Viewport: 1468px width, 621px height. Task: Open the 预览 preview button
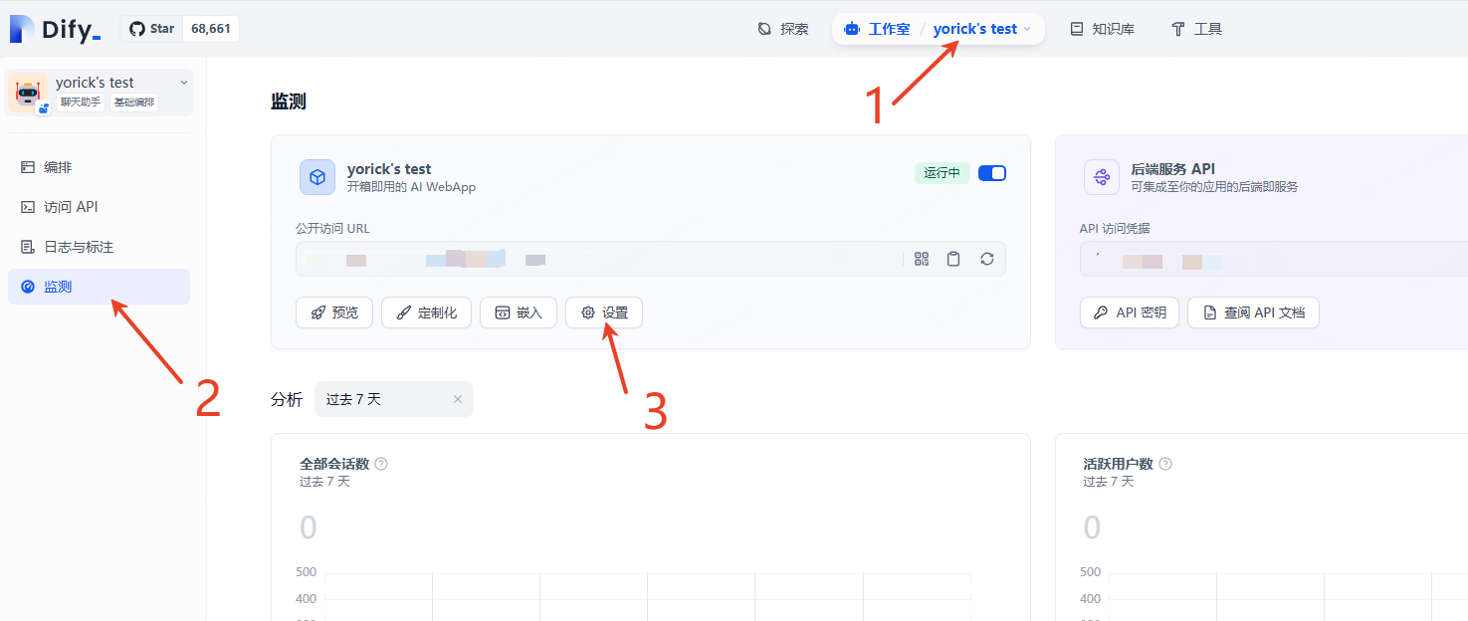pyautogui.click(x=334, y=312)
